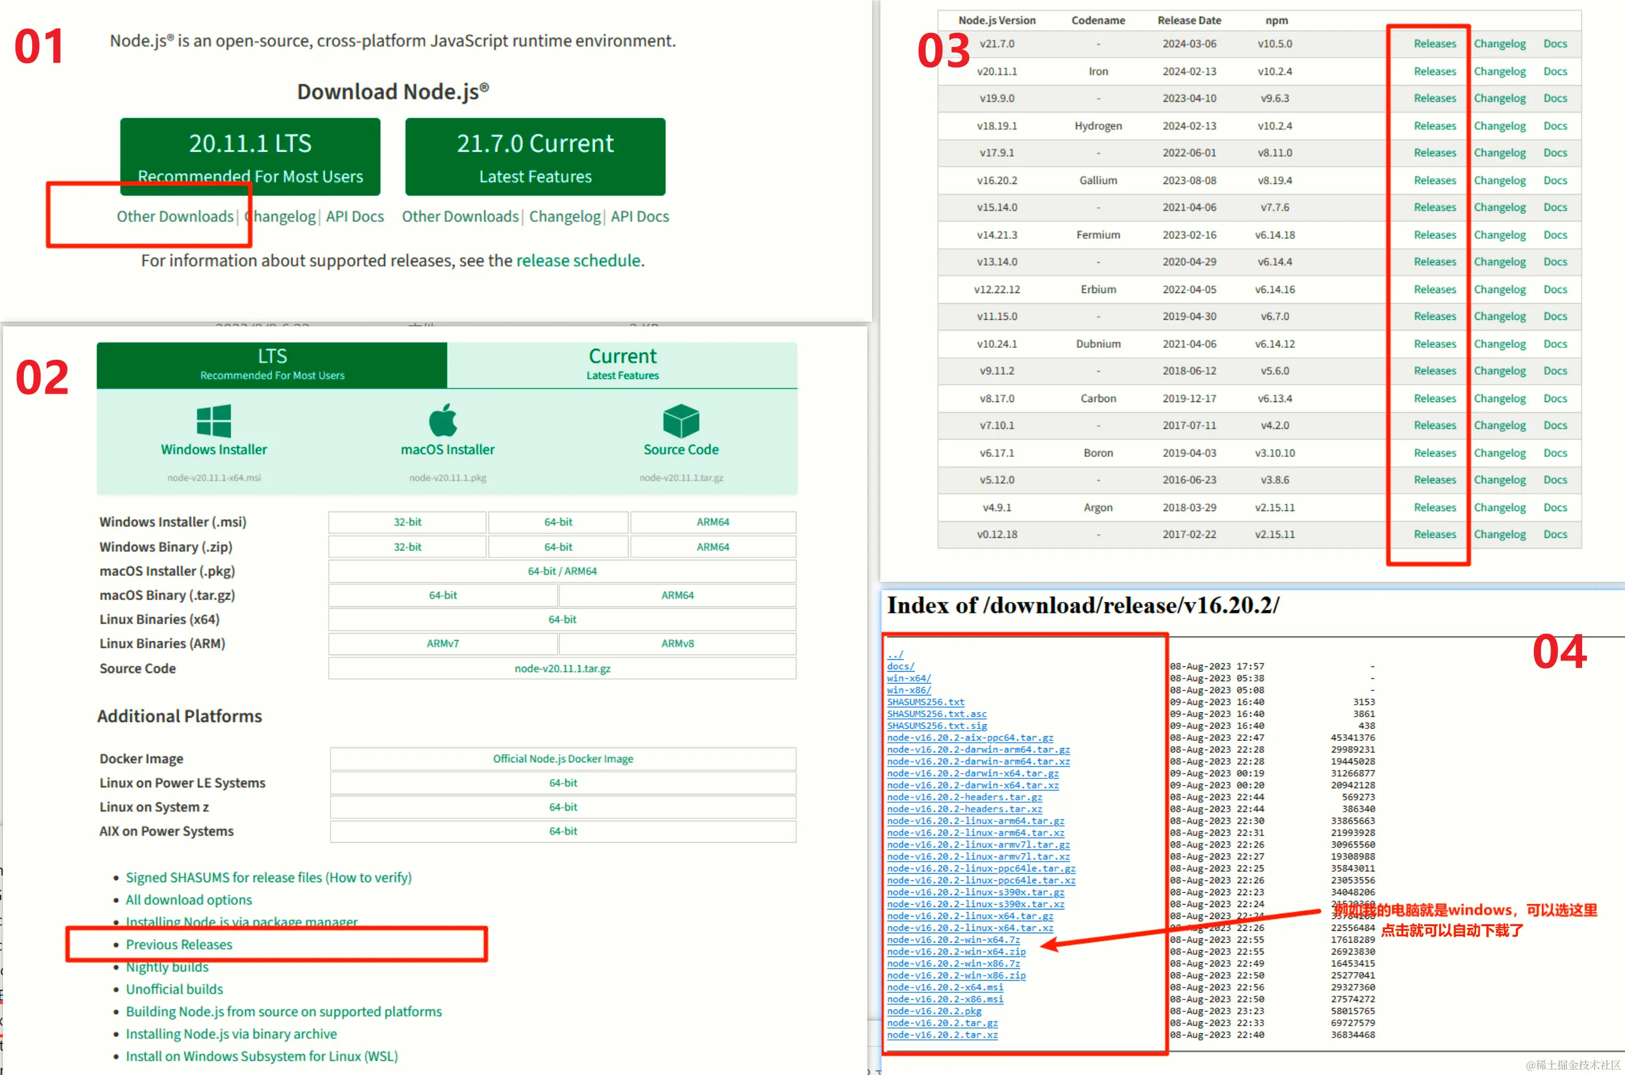Screen dimensions: 1625x1075
Task: Open the win-x64/ directory link
Action: pyautogui.click(x=908, y=678)
